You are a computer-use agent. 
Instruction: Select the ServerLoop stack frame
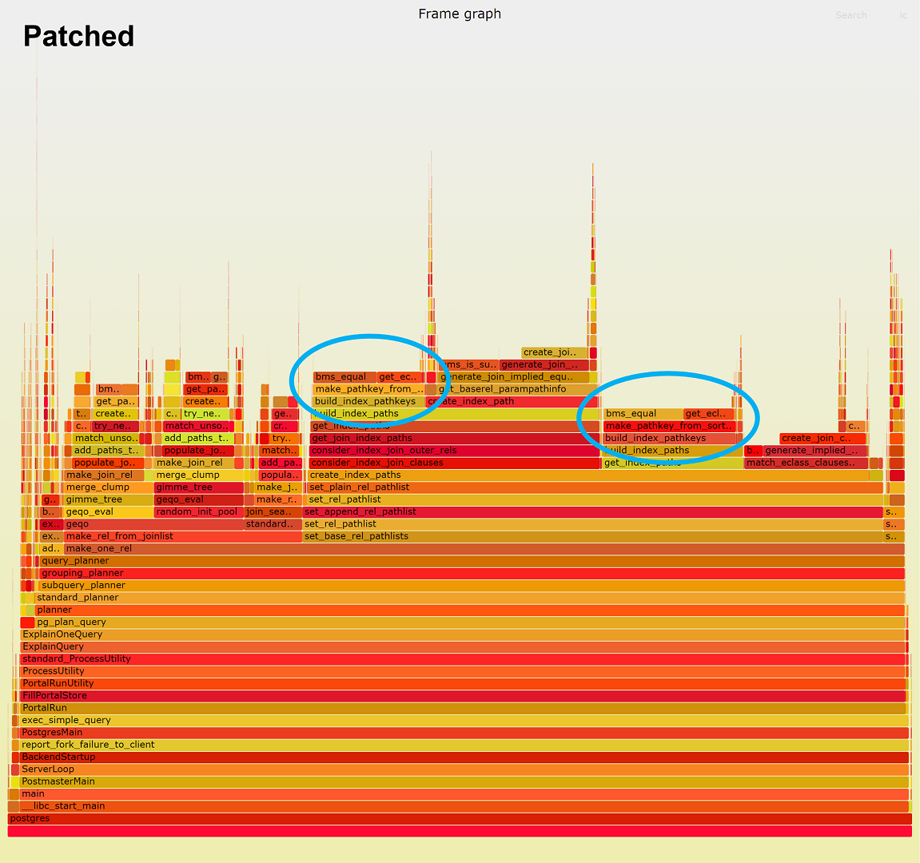460,770
